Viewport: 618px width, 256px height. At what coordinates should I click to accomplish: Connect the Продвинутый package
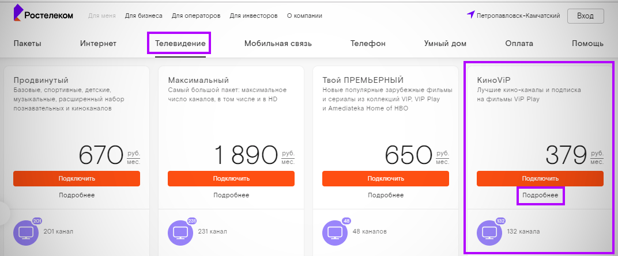[77, 178]
